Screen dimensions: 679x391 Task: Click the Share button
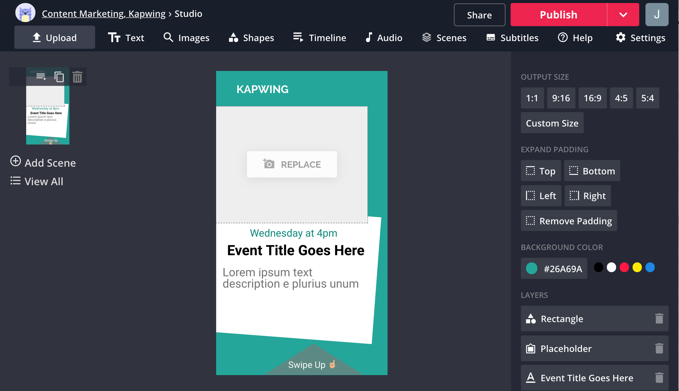point(479,15)
